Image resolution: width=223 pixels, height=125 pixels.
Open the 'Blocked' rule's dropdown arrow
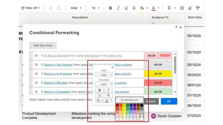click(37, 83)
